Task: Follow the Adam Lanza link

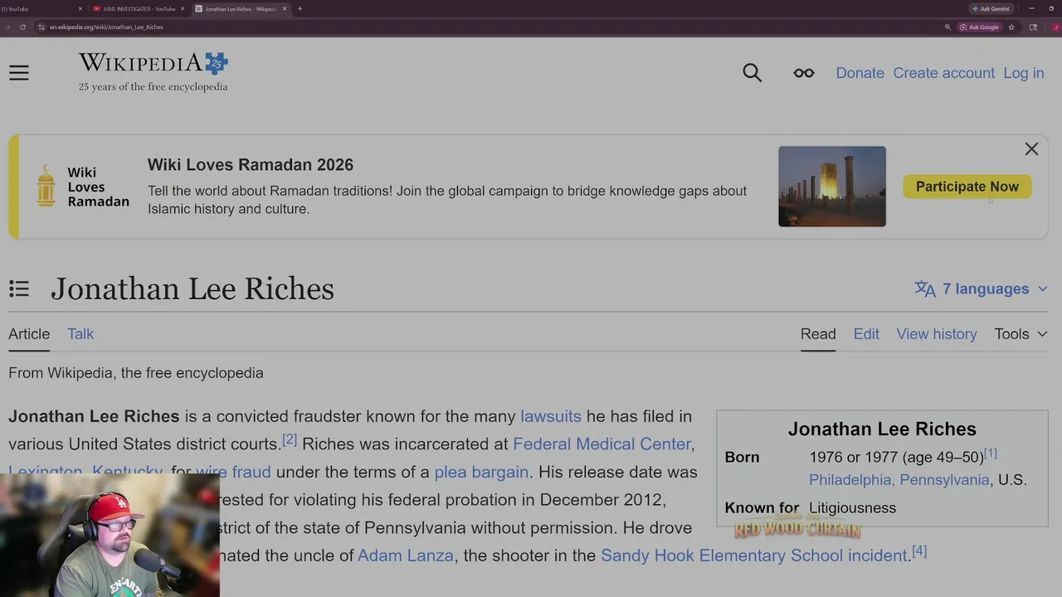Action: pos(406,556)
